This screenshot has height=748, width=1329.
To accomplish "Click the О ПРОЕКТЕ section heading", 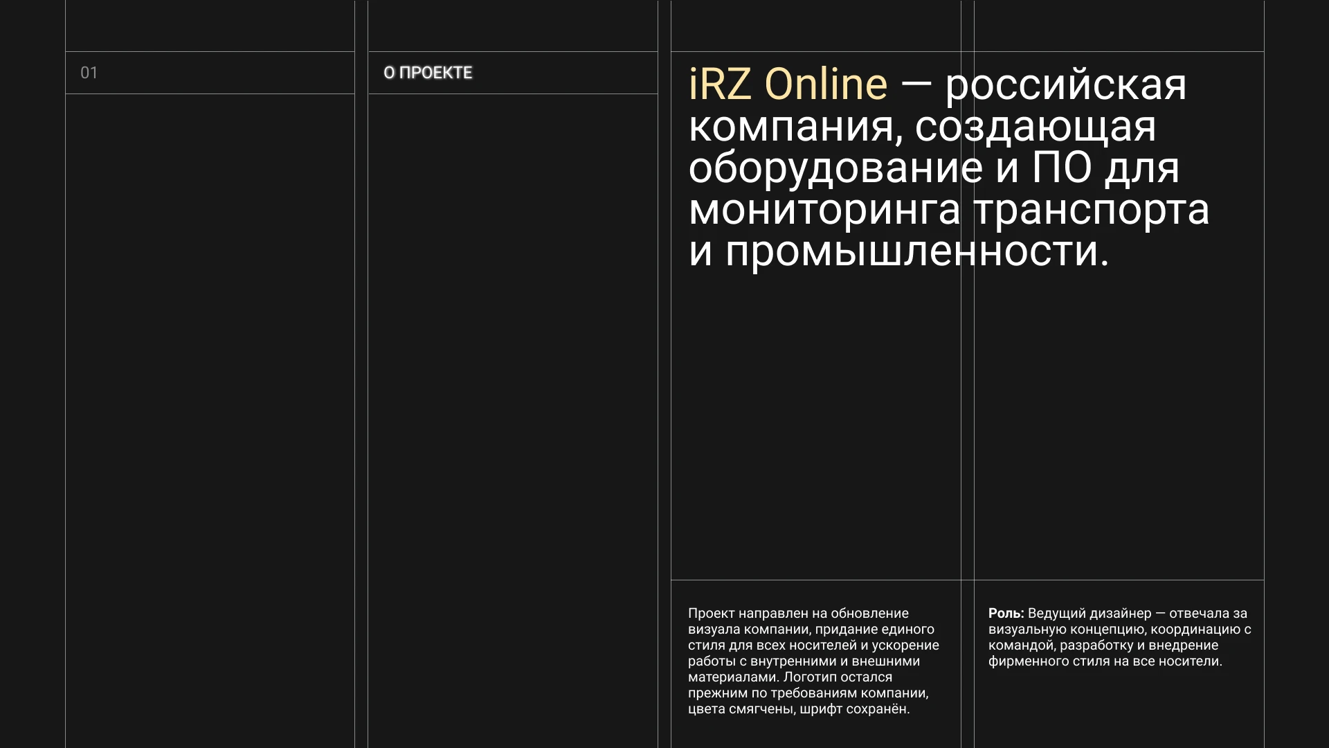I will point(428,73).
